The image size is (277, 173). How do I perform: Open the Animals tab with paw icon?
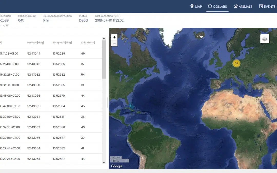tap(243, 6)
